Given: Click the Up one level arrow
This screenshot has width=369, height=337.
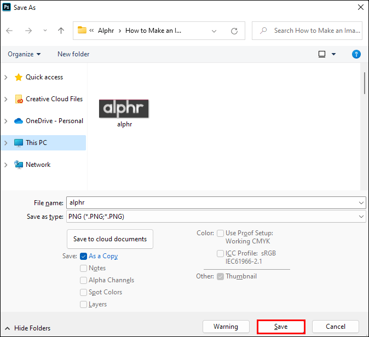Looking at the screenshot, I should 61,31.
